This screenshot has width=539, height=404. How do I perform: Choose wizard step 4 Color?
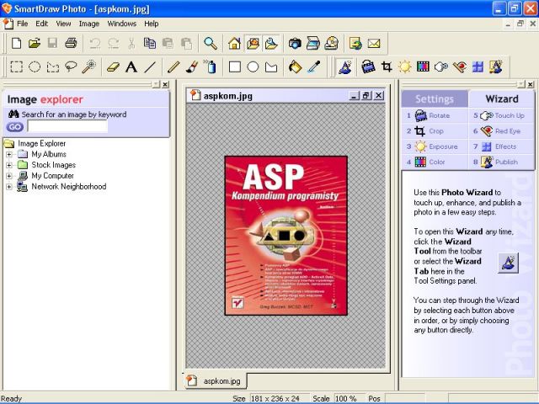click(x=435, y=162)
